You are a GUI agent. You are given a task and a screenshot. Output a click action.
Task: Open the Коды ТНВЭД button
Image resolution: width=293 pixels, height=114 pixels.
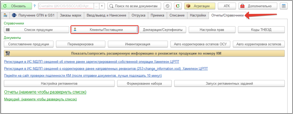(261, 30)
